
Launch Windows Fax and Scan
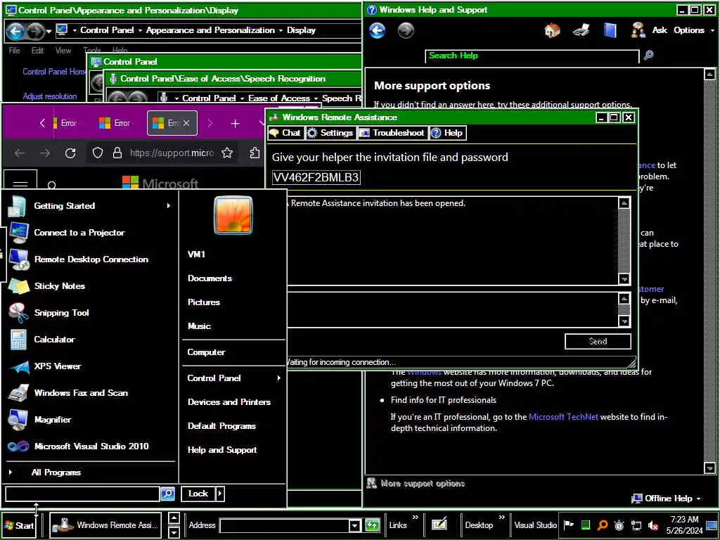(x=89, y=393)
